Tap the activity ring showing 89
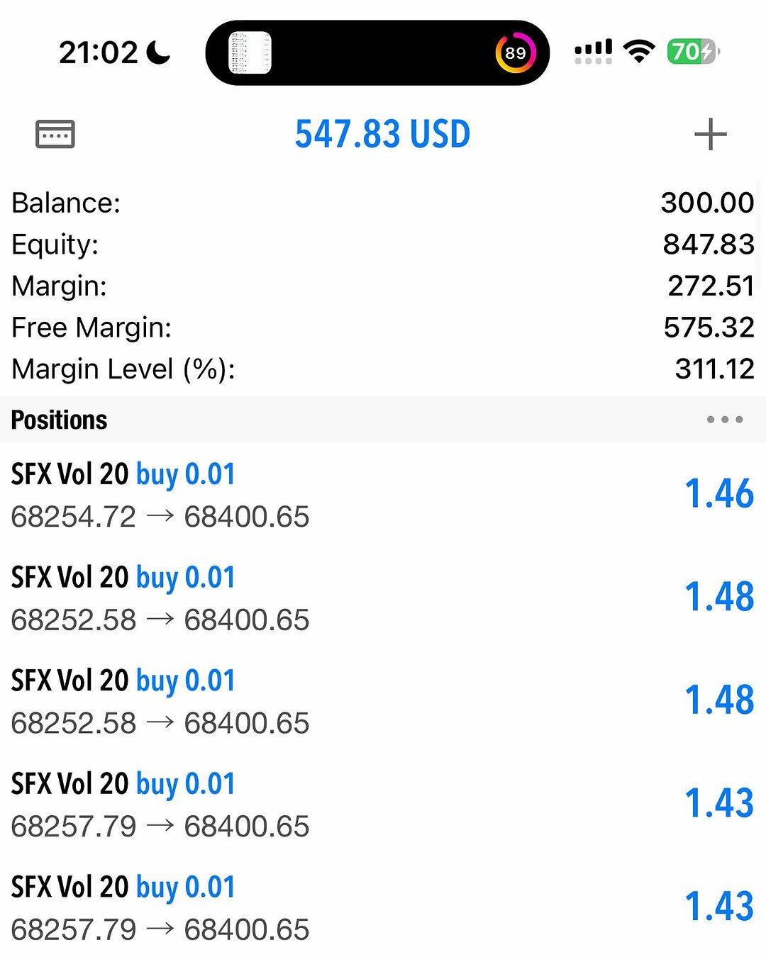The width and height of the screenshot is (766, 957). [516, 52]
